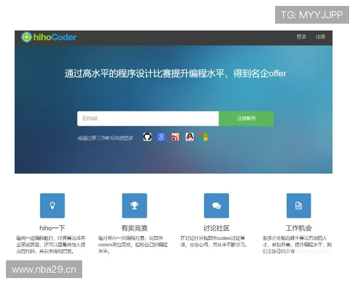Open the 登录 login link
Screen dimensions: 355x284
(x=301, y=37)
